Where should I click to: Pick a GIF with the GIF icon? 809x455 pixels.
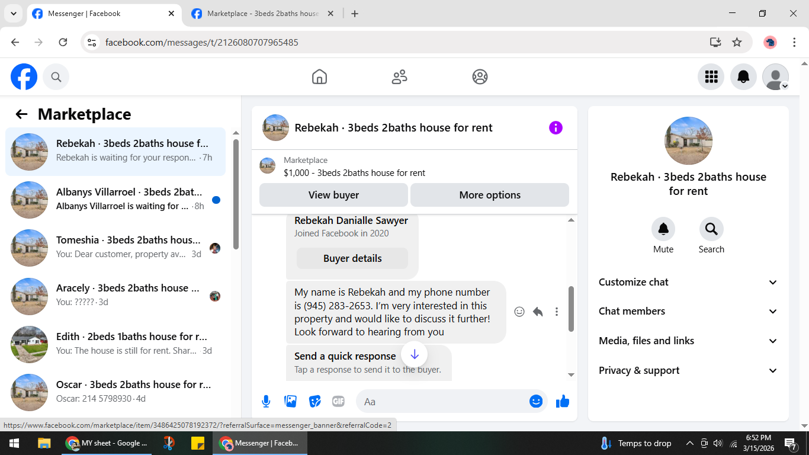click(x=338, y=402)
